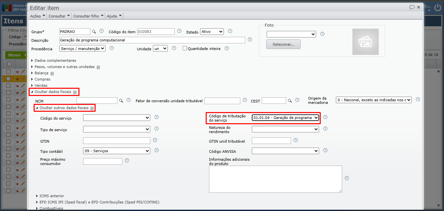Open the Código do serviço dropdown
444x211 pixels.
coord(117,118)
